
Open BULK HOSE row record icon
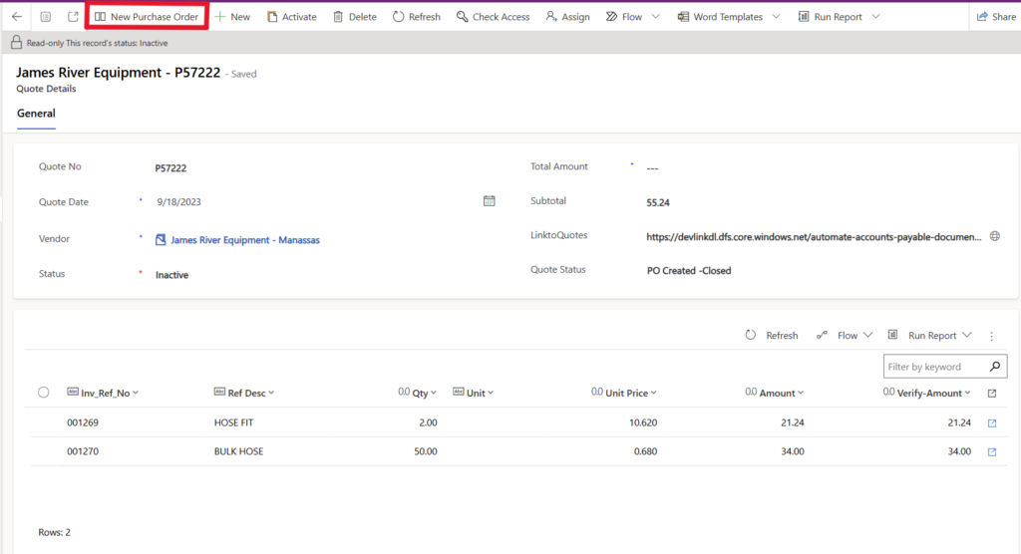pyautogui.click(x=991, y=451)
